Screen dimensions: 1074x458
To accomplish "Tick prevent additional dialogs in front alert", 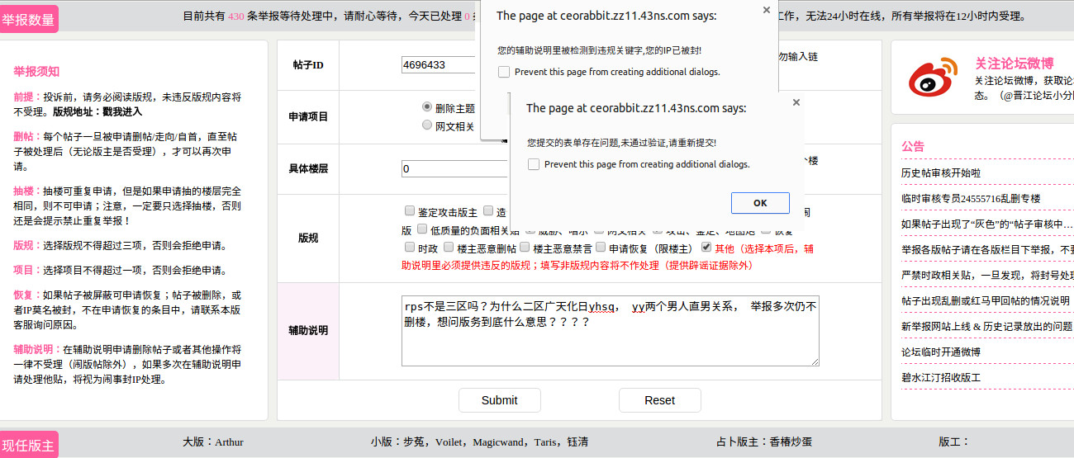I will point(534,164).
